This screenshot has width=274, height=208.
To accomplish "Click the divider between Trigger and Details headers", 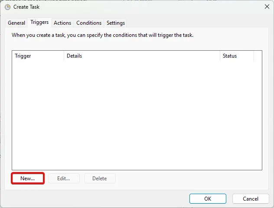I will 64,56.
